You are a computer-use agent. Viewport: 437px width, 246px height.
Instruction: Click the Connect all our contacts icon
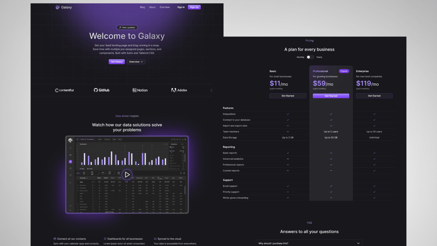pyautogui.click(x=55, y=239)
